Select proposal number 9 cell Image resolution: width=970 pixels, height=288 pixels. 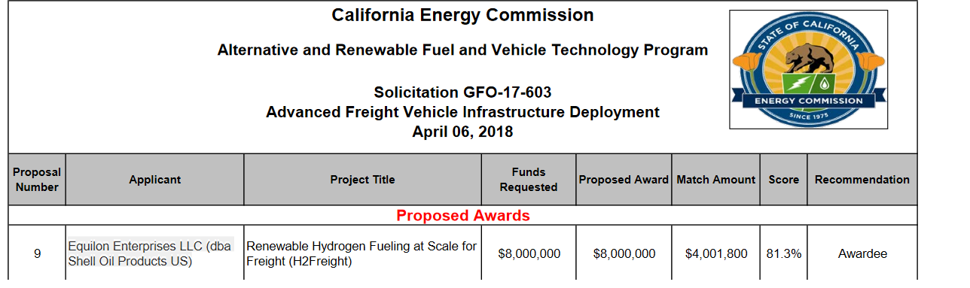click(37, 254)
